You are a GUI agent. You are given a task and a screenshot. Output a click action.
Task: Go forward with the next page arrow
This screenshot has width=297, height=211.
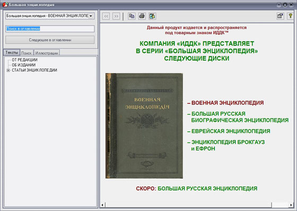coord(116,16)
